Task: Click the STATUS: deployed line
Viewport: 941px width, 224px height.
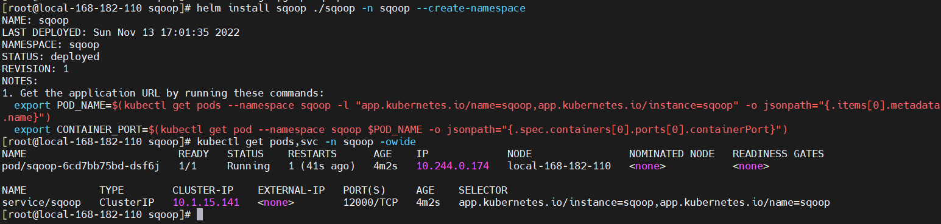Action: (51, 56)
